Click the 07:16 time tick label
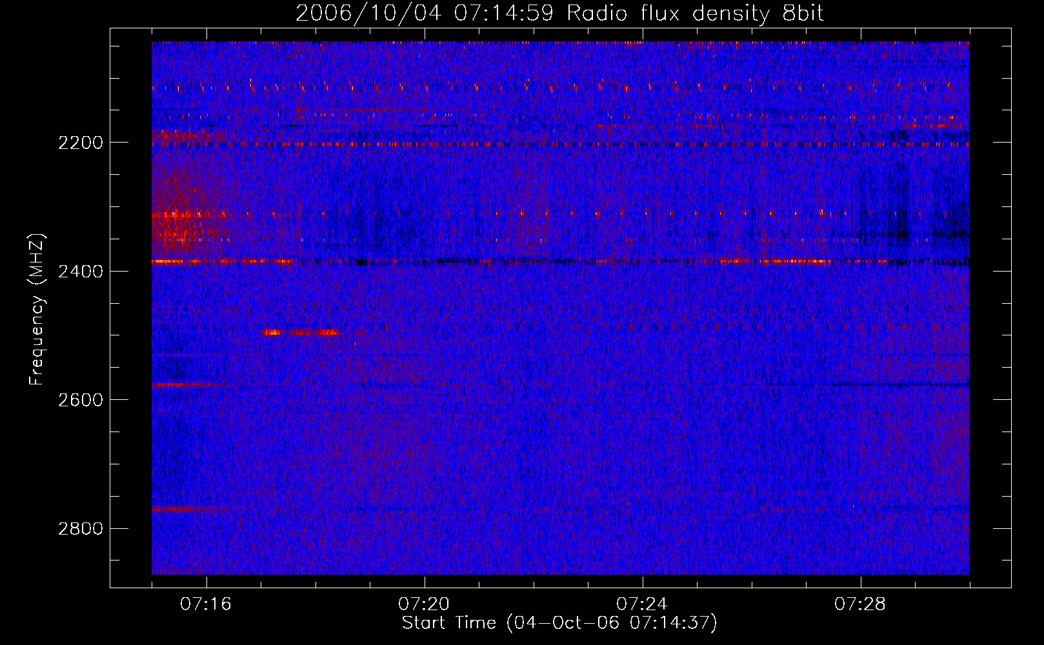This screenshot has height=645, width=1044. 206,604
